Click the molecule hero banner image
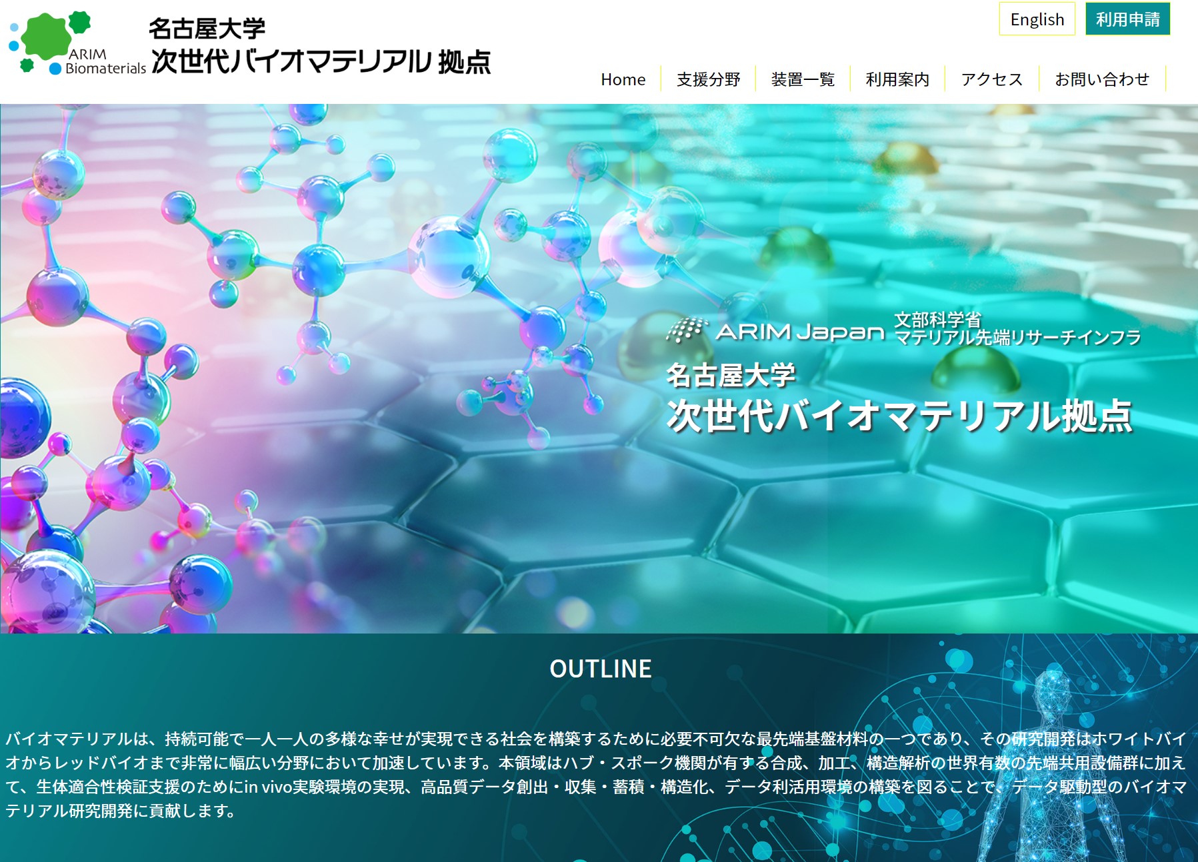 coord(599,368)
